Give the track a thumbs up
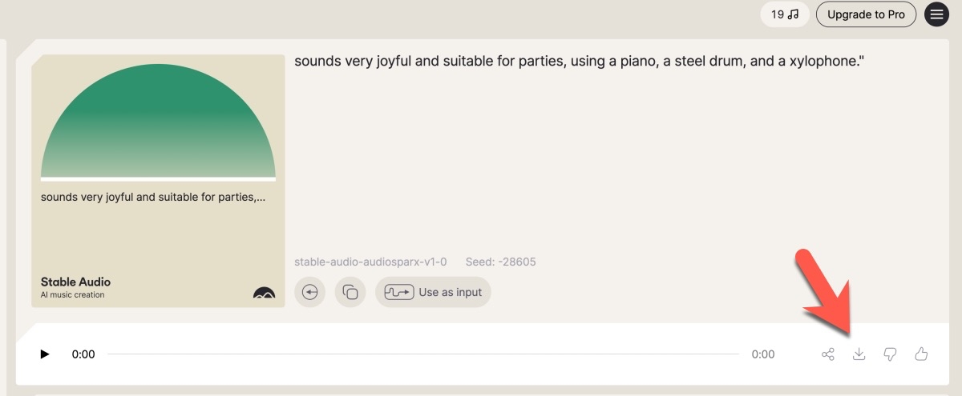This screenshot has width=962, height=396. (x=921, y=354)
